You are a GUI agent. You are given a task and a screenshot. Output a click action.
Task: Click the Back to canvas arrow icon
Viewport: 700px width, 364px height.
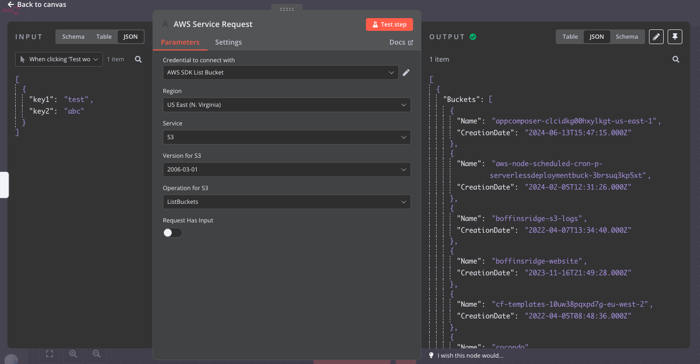11,4
